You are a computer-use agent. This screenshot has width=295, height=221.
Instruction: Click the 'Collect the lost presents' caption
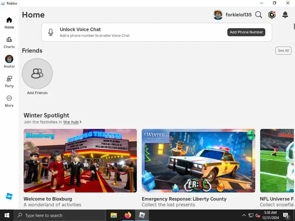point(168,205)
